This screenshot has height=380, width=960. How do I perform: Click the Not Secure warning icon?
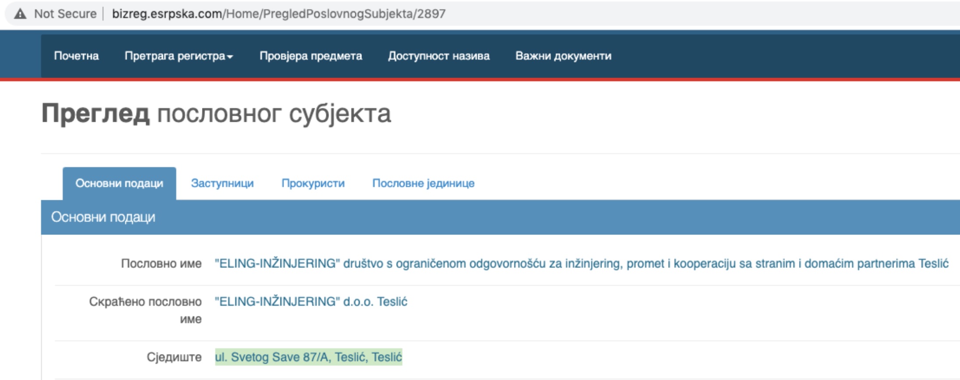20,14
